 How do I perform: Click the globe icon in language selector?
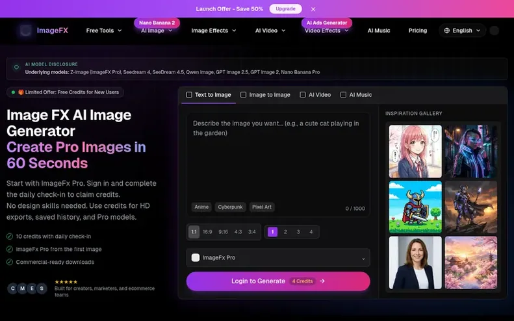coord(447,31)
